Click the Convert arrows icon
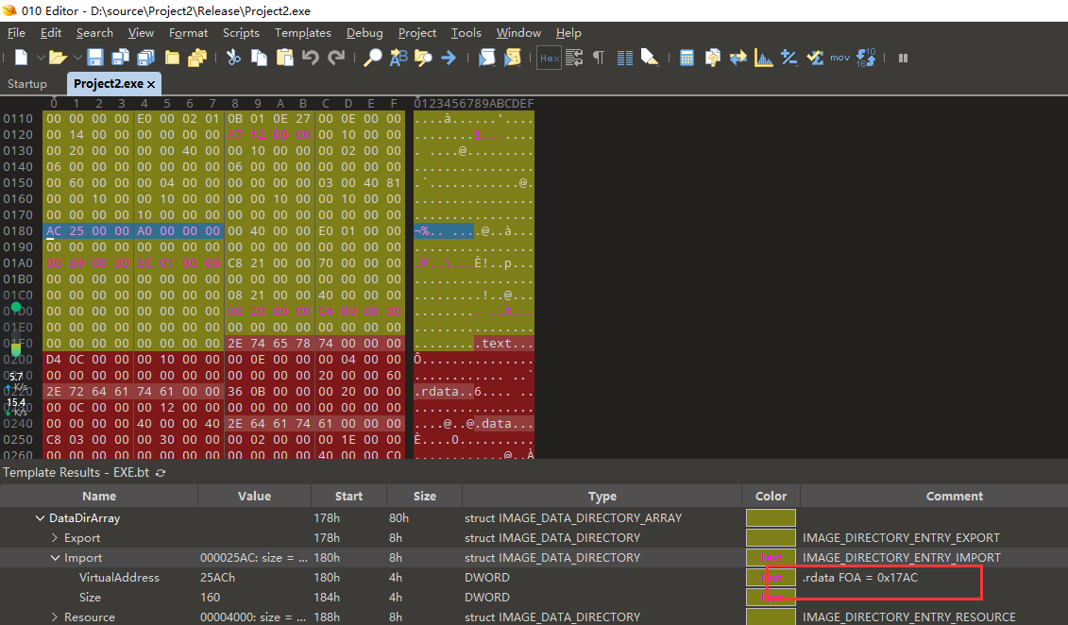Screen dimensions: 1068x625 737,58
